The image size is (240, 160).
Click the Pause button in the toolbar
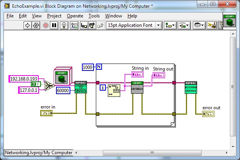coord(54,25)
